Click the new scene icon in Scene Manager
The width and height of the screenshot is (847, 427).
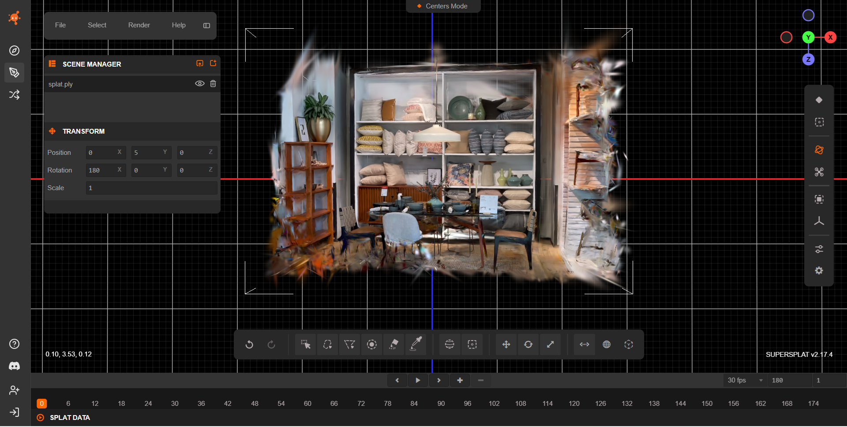(213, 64)
